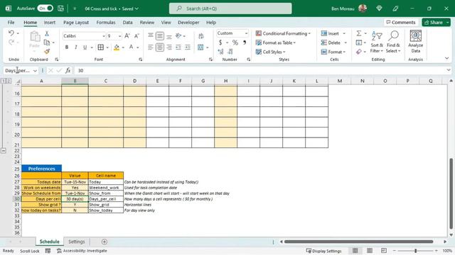
Task: Apply the Font Color button
Action: click(131, 47)
